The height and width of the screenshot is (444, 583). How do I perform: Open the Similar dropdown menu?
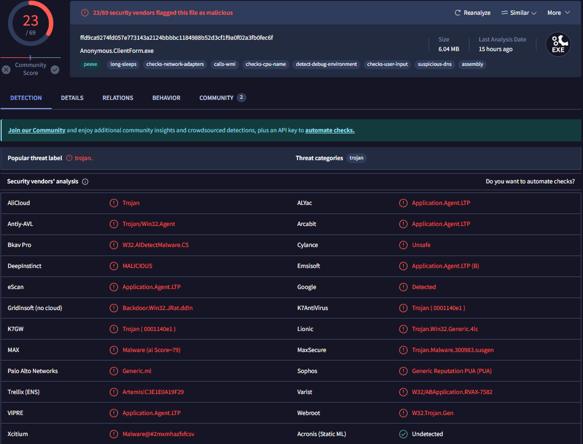(x=519, y=12)
